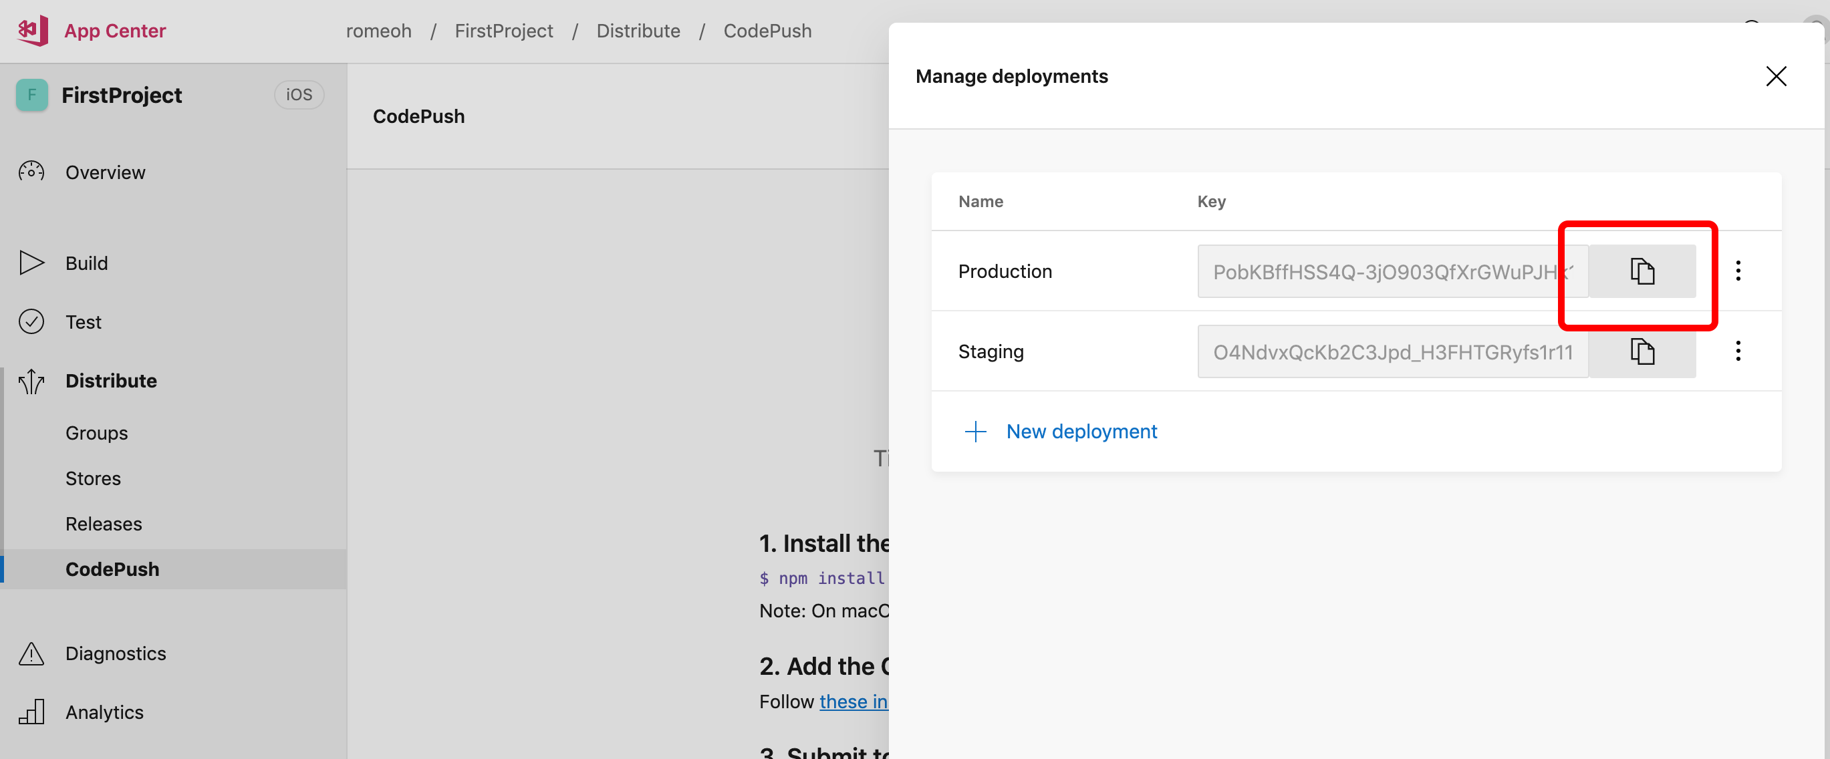Viewport: 1830px width, 759px height.
Task: Open the Overview gauge icon
Action: point(31,172)
